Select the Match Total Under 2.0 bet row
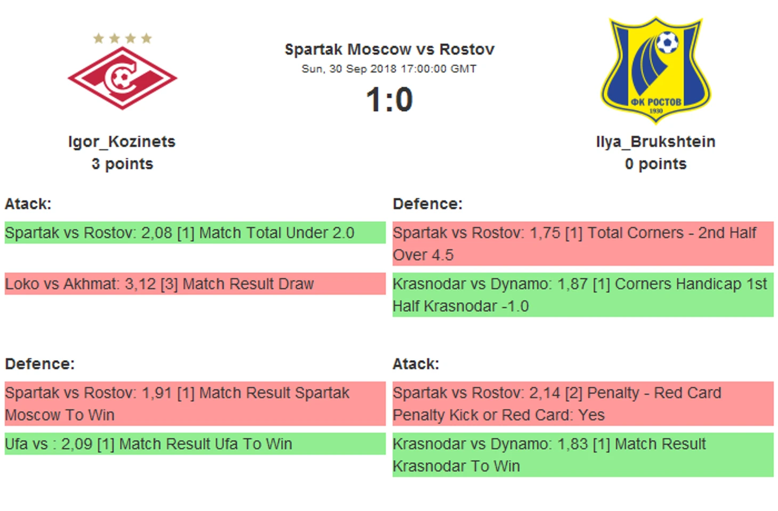Viewport: 778px width, 511px height. tap(195, 233)
